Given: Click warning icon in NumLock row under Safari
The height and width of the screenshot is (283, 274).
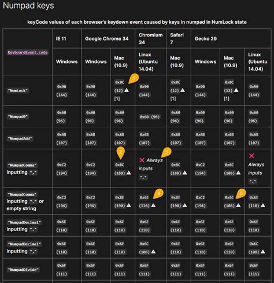Looking at the screenshot, I should click(183, 90).
